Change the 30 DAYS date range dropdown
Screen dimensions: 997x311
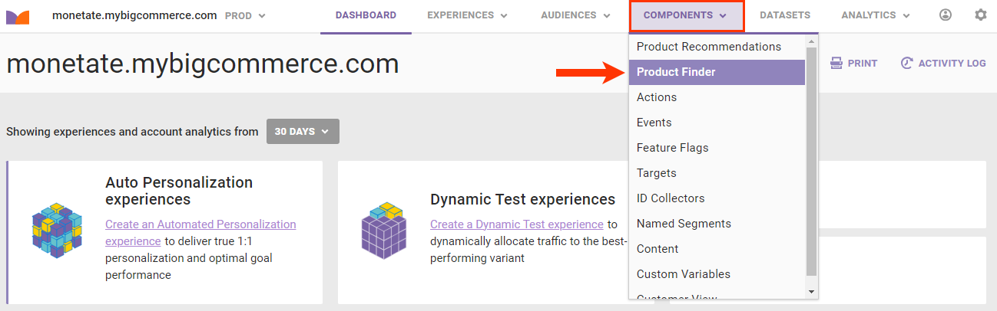(303, 132)
